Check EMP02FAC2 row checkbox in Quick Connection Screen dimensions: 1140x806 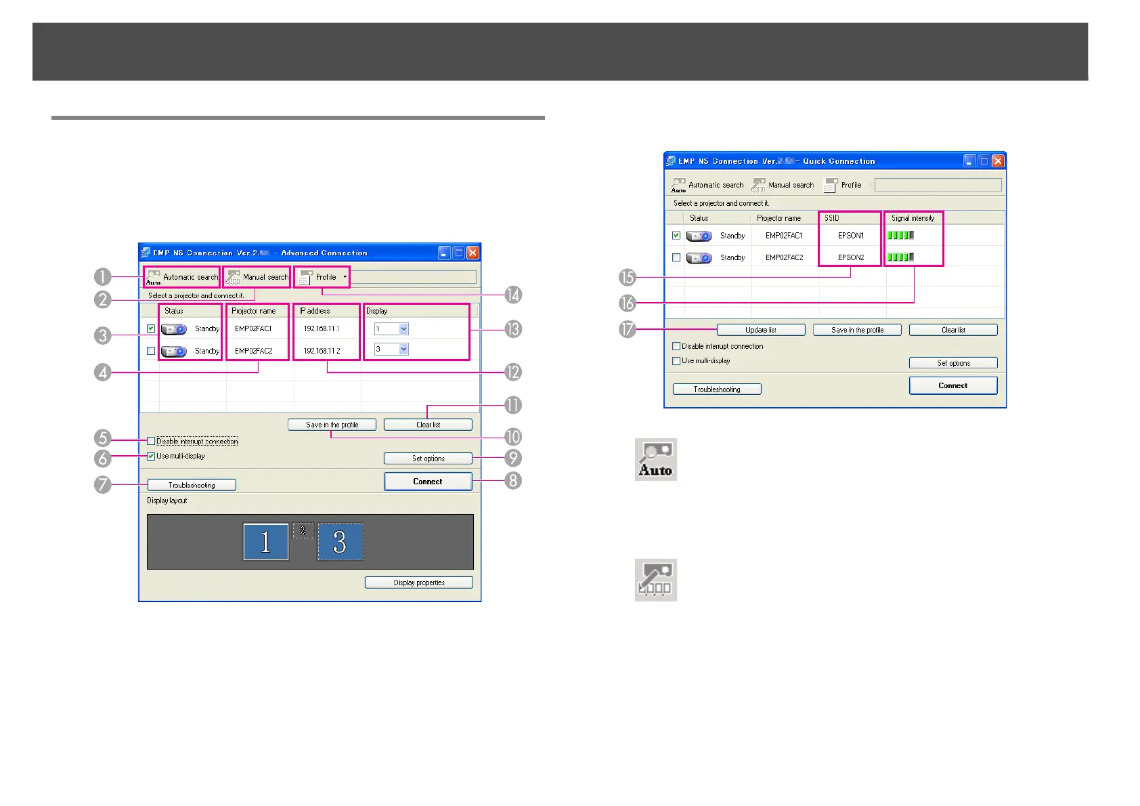coord(676,257)
